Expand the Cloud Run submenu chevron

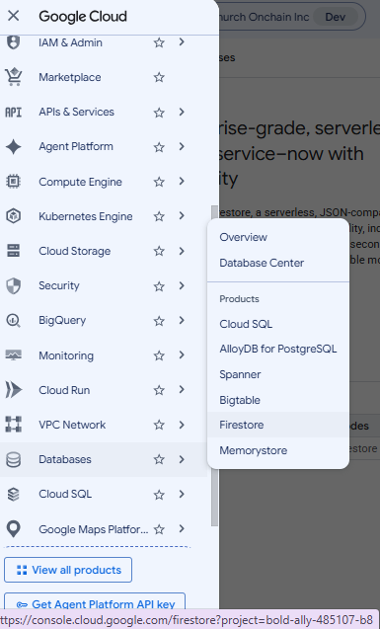[x=182, y=389]
